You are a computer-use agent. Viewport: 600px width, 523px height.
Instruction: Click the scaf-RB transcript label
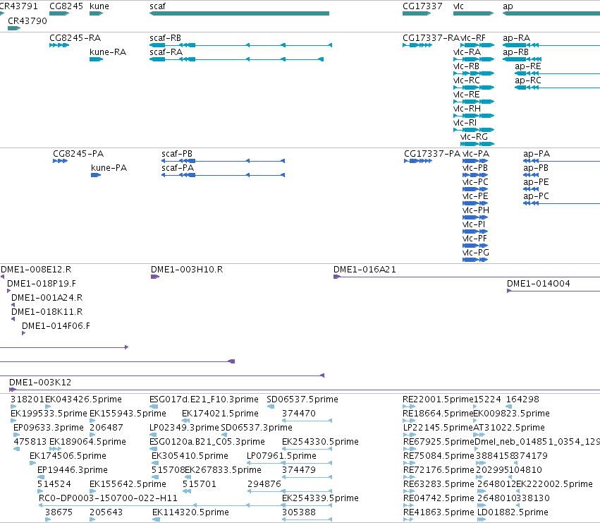165,38
